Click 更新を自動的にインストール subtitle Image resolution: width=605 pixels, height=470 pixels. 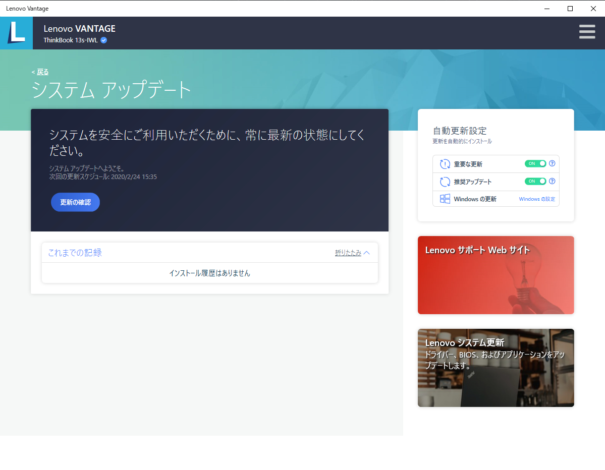[x=462, y=142]
